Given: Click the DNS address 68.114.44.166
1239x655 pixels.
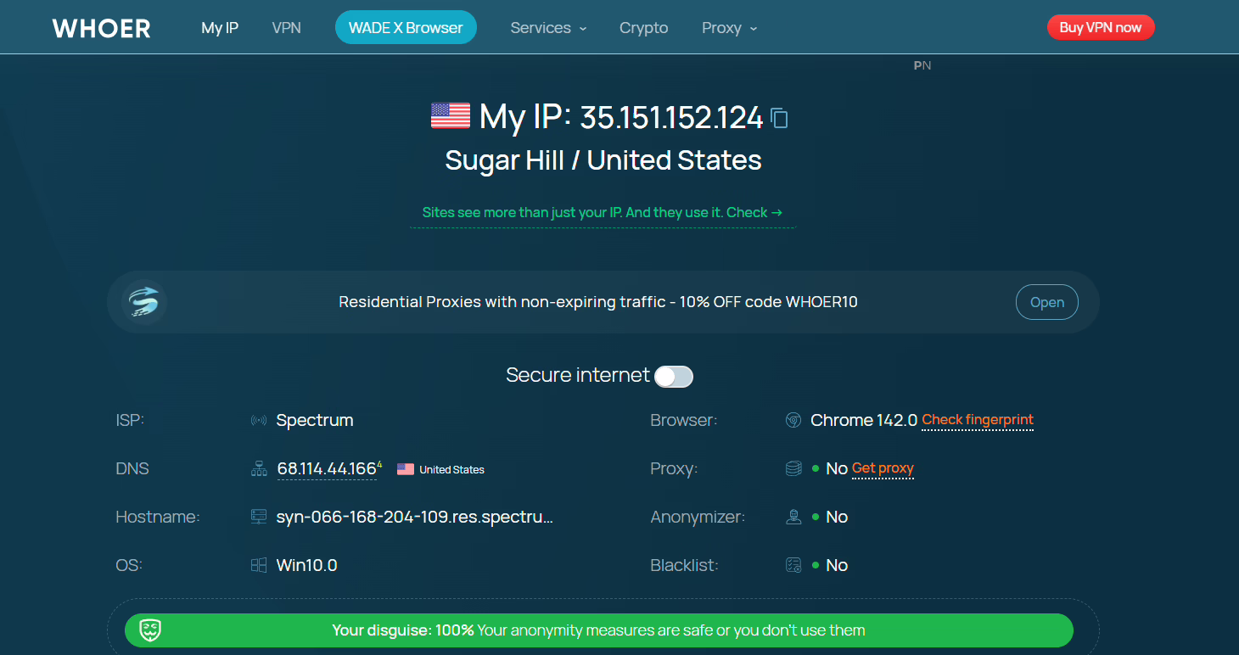Looking at the screenshot, I should click(326, 469).
